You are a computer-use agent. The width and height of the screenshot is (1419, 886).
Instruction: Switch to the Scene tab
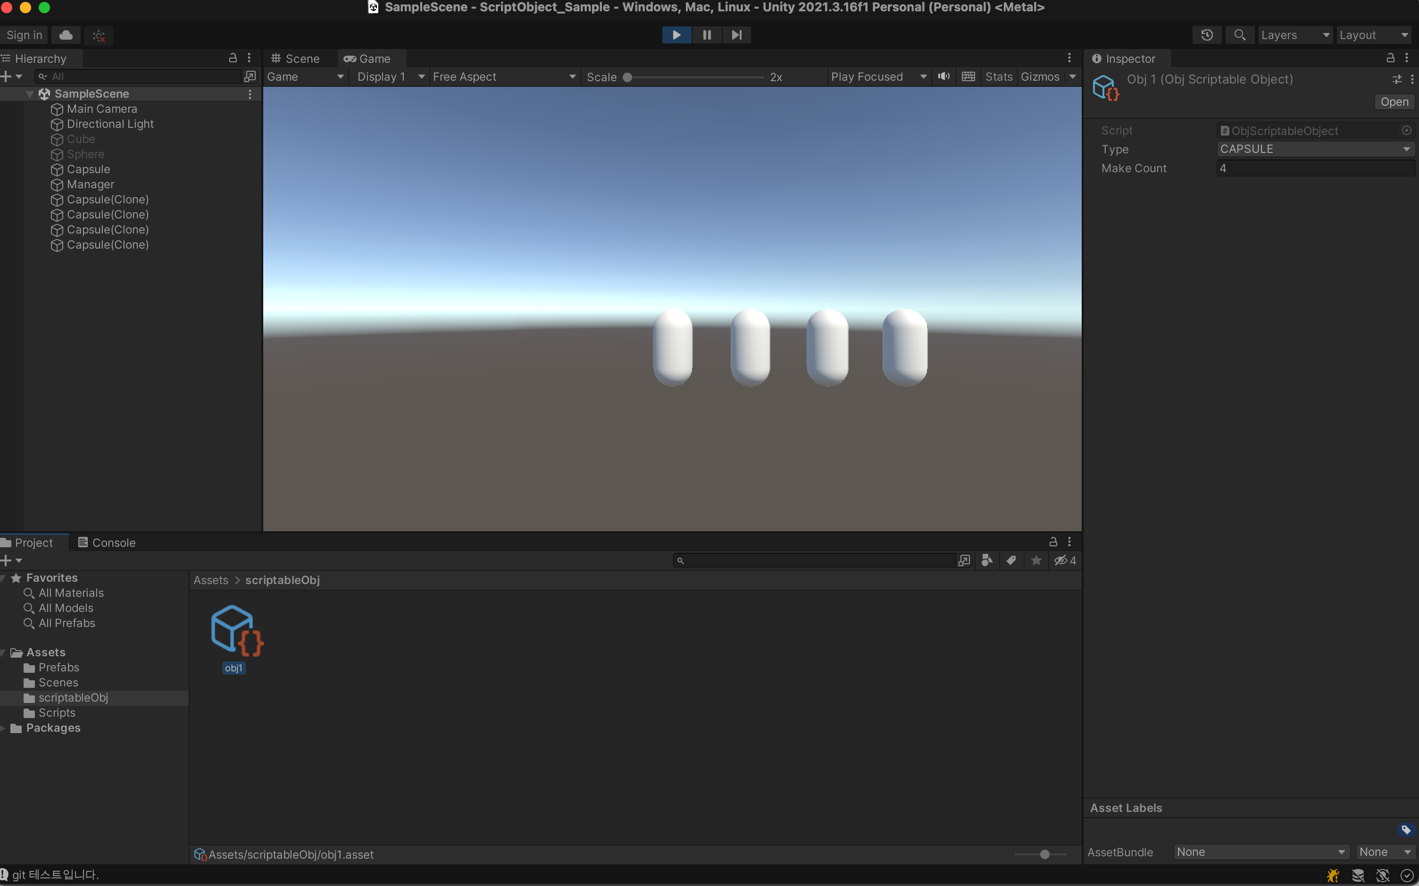point(295,59)
